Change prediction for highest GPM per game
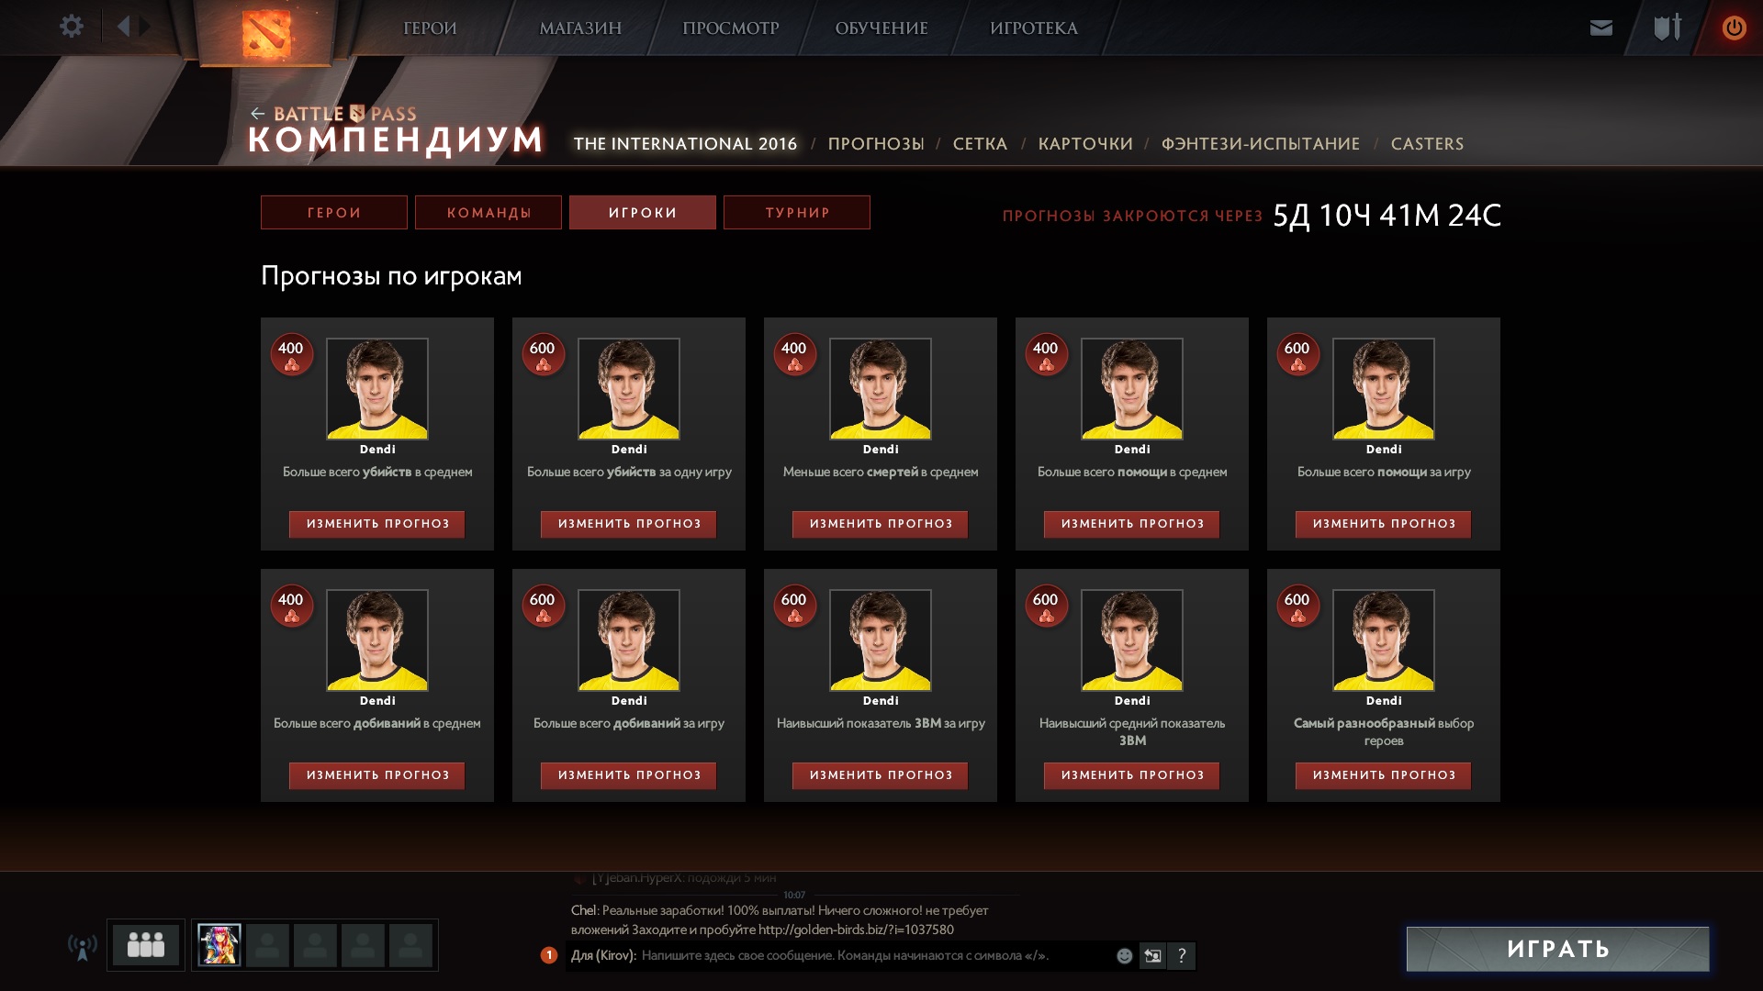The image size is (1763, 991). coord(881,775)
